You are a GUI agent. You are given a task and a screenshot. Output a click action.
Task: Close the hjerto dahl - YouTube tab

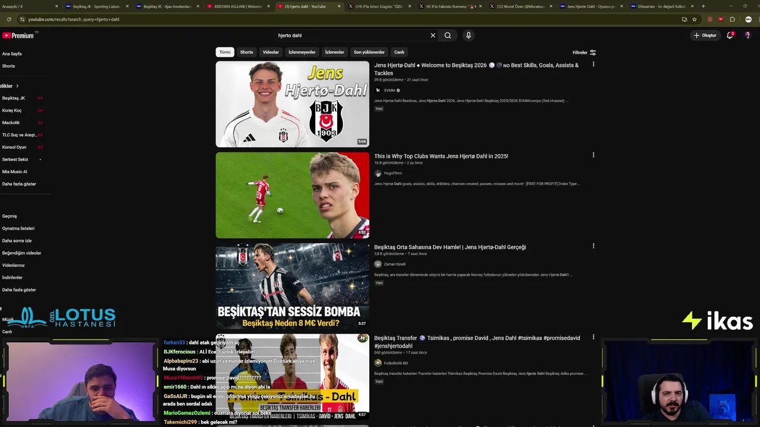[x=339, y=7]
